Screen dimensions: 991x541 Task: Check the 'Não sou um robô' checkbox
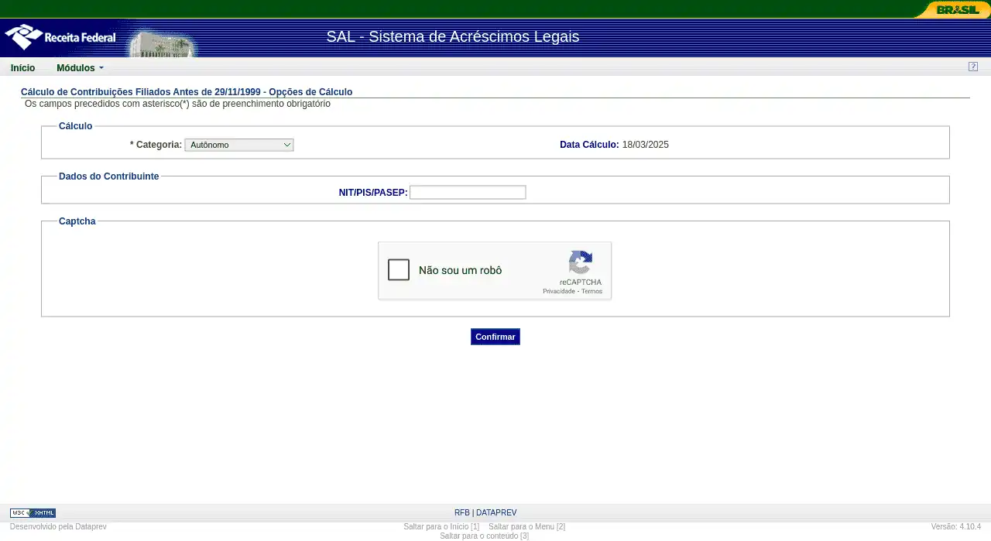tap(399, 270)
